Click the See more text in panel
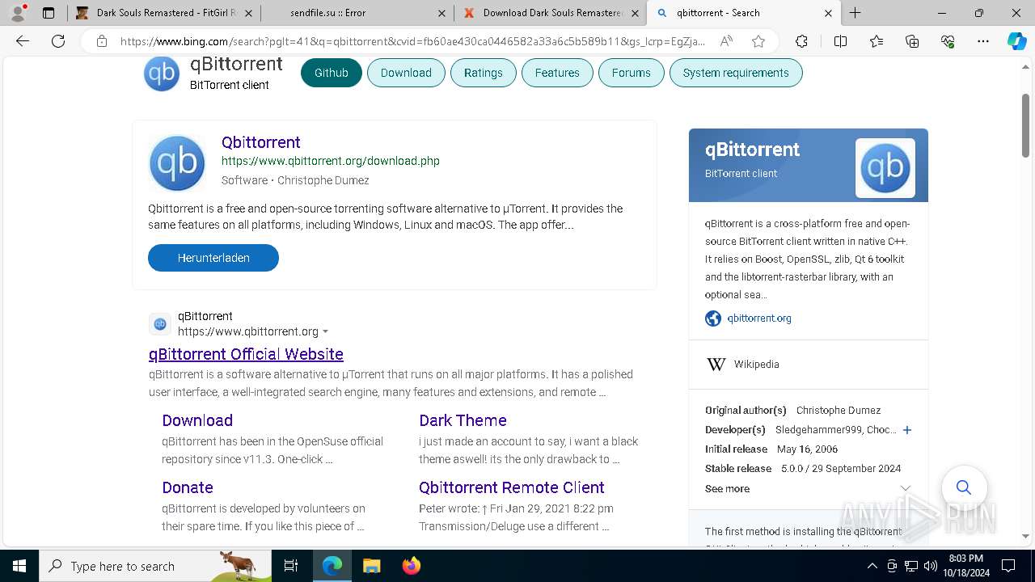The height and width of the screenshot is (582, 1035). point(727,489)
